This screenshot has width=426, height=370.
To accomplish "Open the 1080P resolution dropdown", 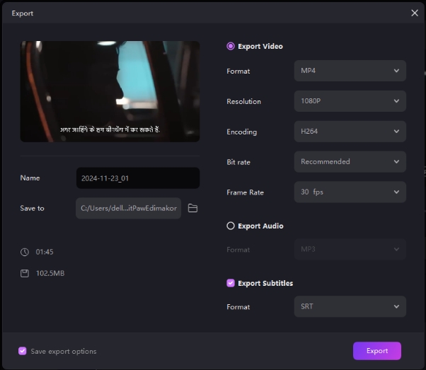I will pyautogui.click(x=350, y=101).
